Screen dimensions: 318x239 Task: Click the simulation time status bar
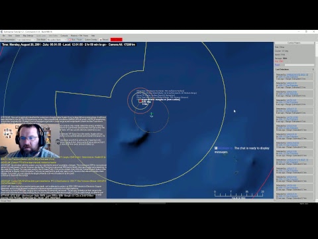[68, 44]
